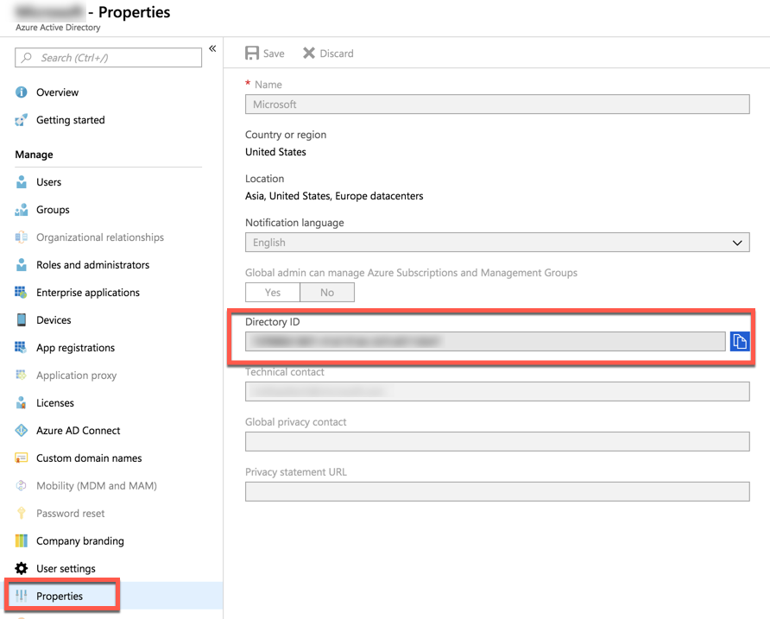Open Enterprise applications menu item
This screenshot has width=770, height=619.
coord(87,293)
